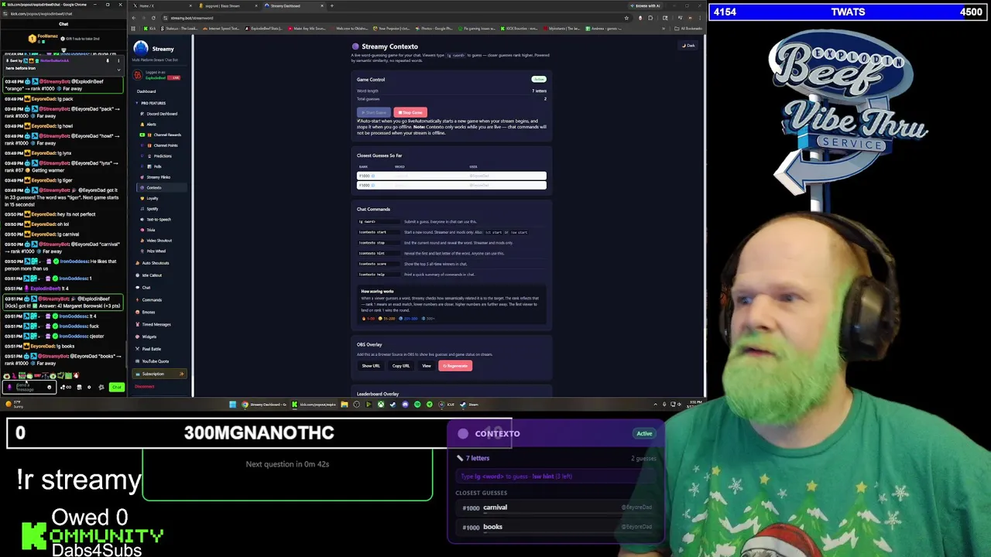Click Streamy logo in sidebar header
The width and height of the screenshot is (991, 557).
click(x=141, y=49)
